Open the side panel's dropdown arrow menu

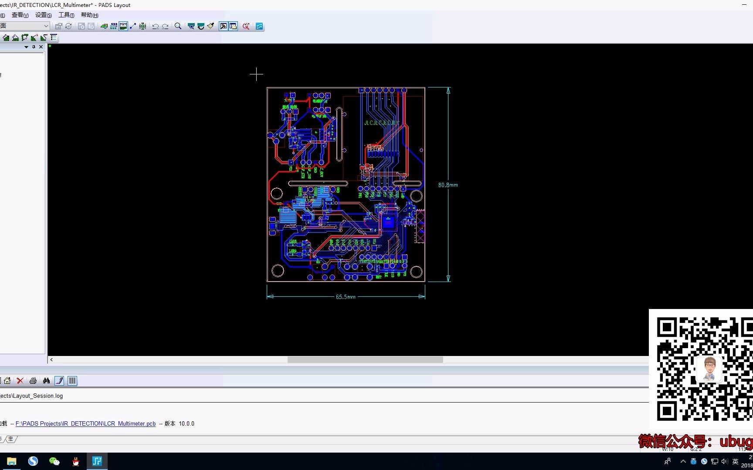point(26,47)
